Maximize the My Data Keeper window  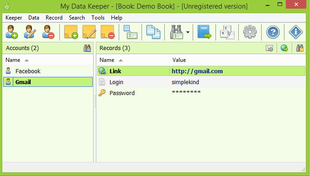280,5
